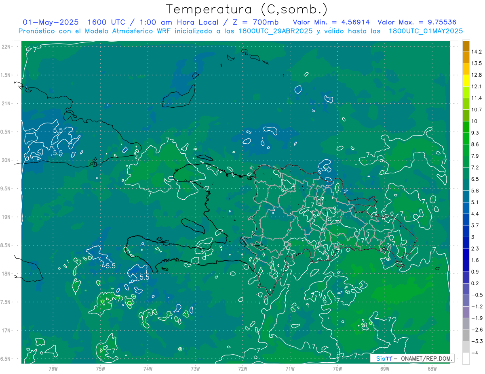Click the colorbar label '1.6'
Screen dimensions: 485x374
click(x=475, y=260)
